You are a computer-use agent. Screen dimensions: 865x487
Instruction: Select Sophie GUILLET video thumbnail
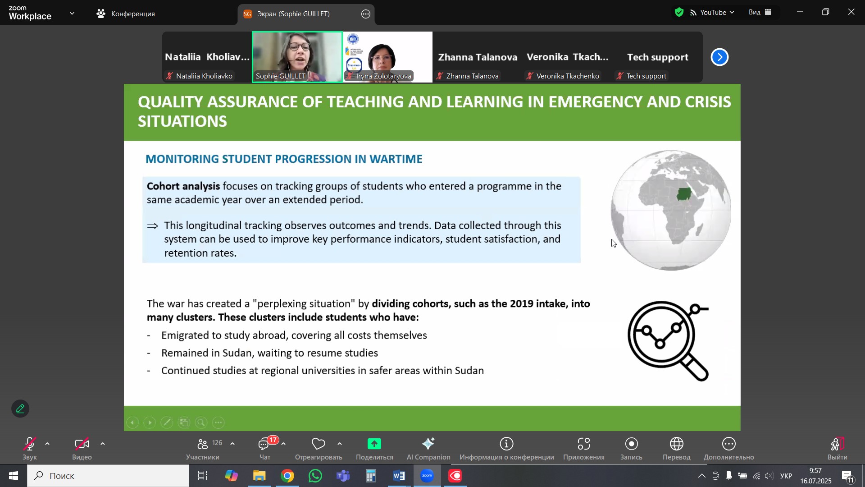coord(297,56)
